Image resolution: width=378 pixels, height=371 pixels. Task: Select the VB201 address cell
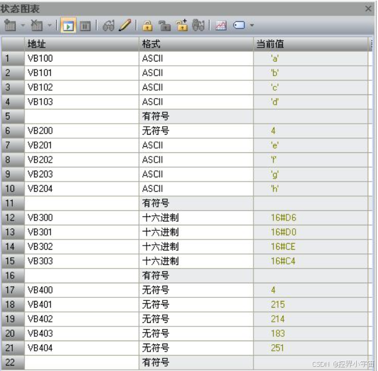(82, 145)
